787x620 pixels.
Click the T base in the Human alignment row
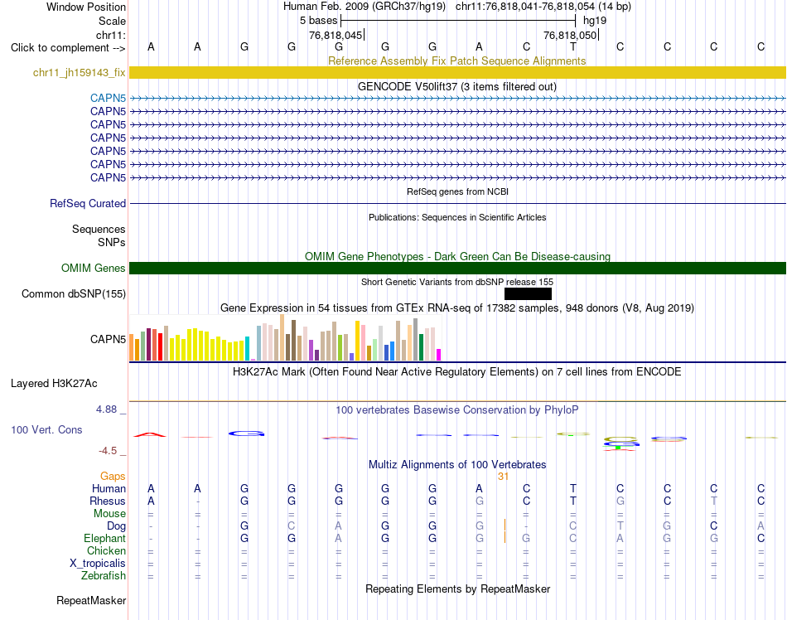573,488
